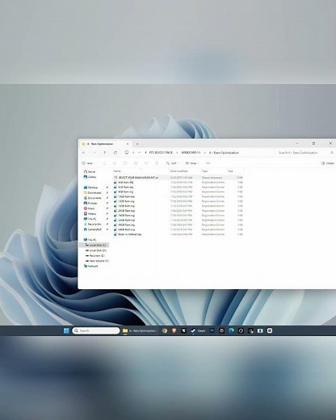The width and height of the screenshot is (336, 420).
Task: Open the Windows Start menu
Action: (x=66, y=330)
